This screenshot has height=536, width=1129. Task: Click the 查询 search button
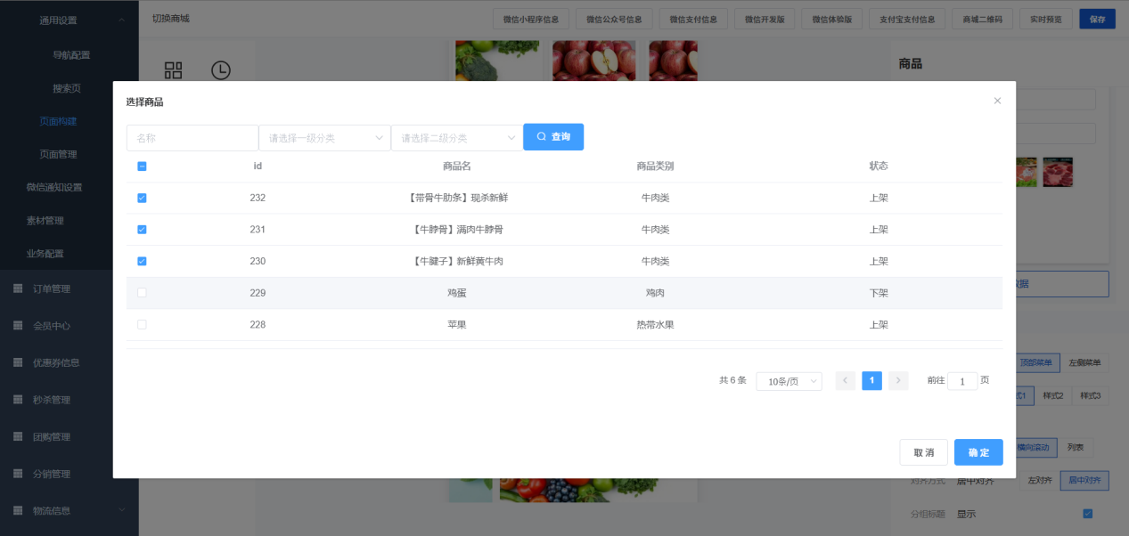tap(552, 137)
